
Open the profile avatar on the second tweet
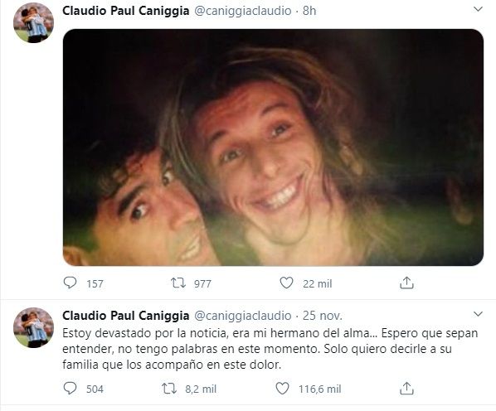pyautogui.click(x=33, y=327)
